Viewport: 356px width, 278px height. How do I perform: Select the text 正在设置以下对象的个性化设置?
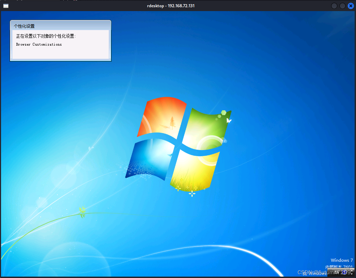pos(45,36)
